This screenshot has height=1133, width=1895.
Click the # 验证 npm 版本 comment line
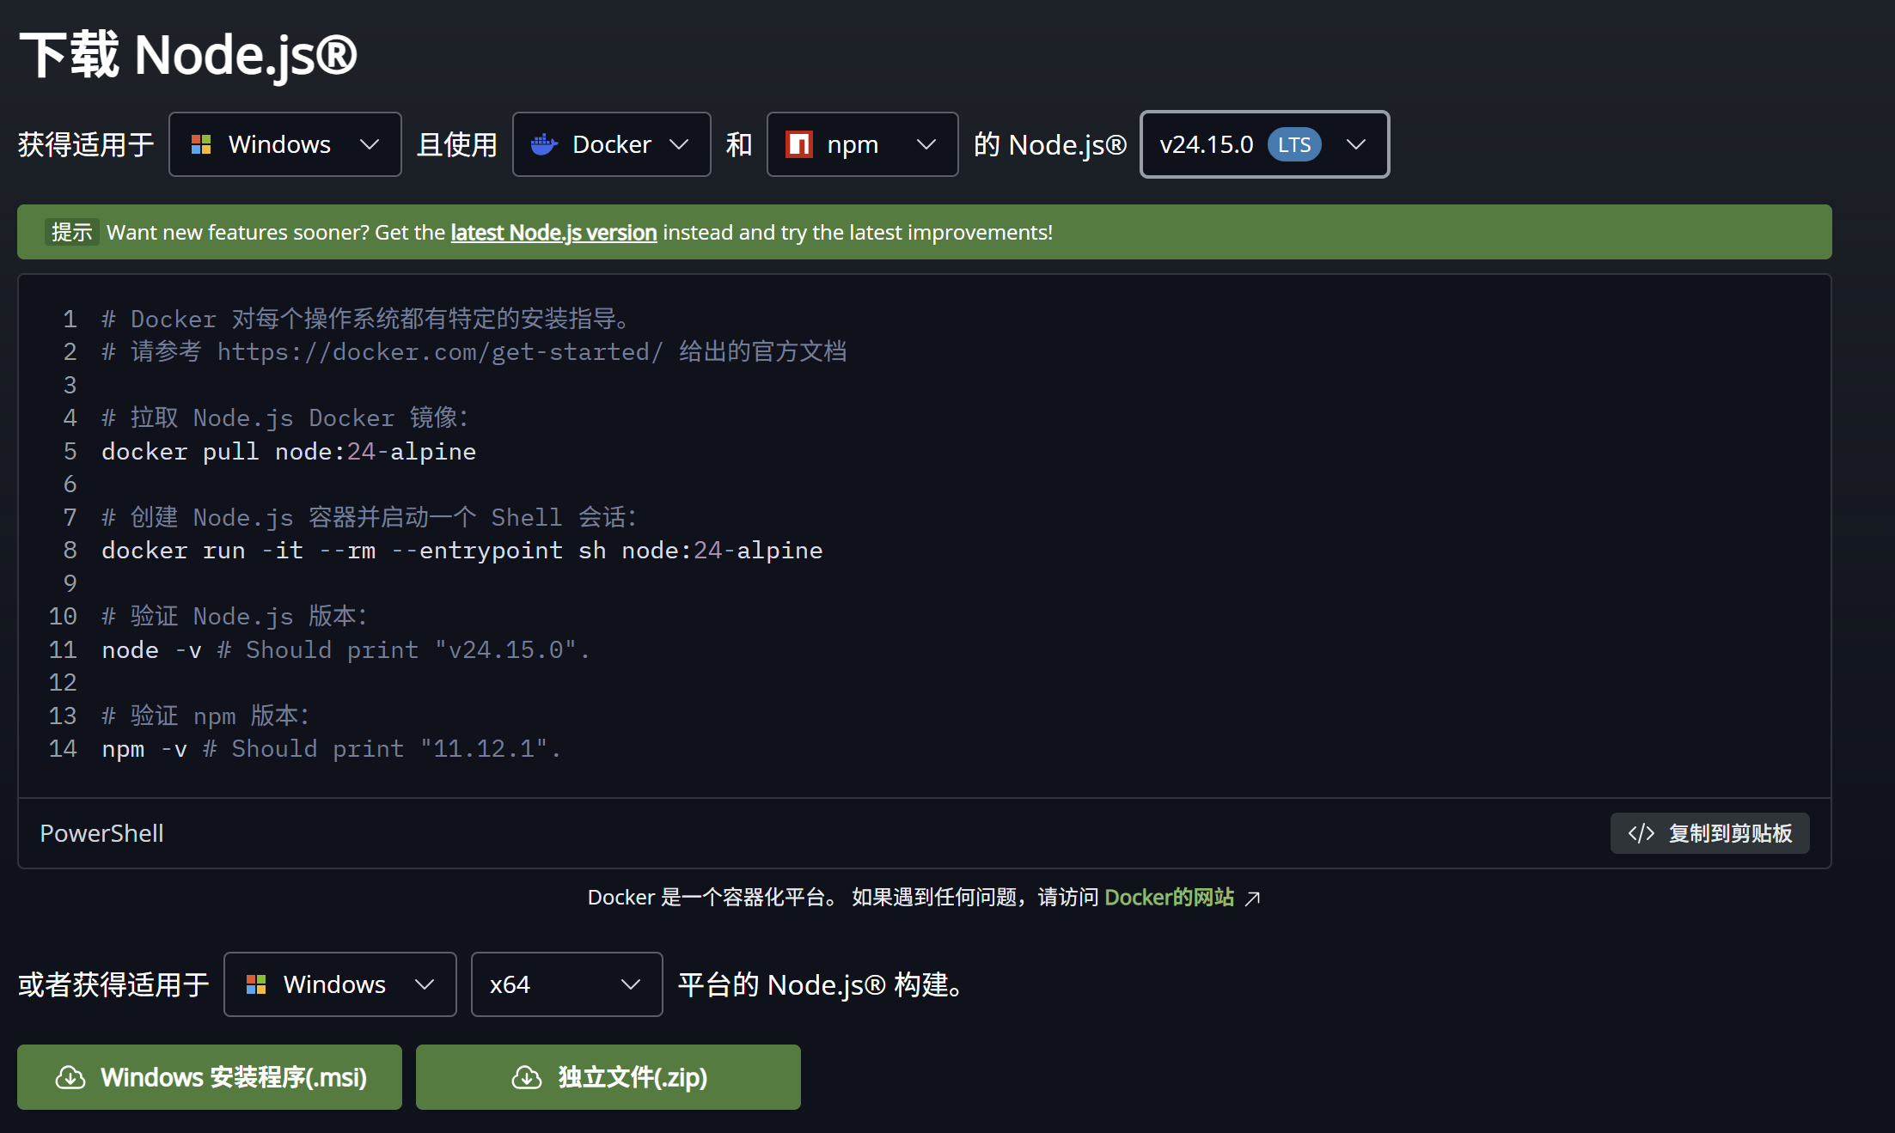[x=205, y=716]
